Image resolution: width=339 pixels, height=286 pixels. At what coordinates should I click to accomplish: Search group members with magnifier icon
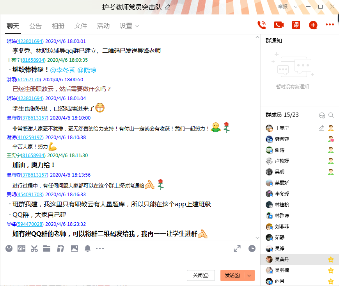tap(331, 115)
